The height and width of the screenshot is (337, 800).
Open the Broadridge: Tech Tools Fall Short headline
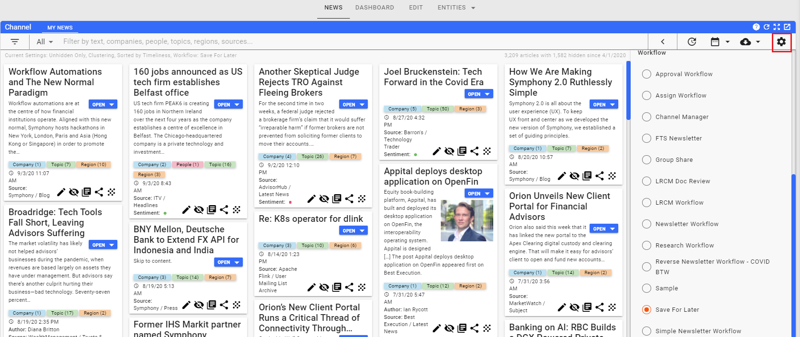[55, 222]
